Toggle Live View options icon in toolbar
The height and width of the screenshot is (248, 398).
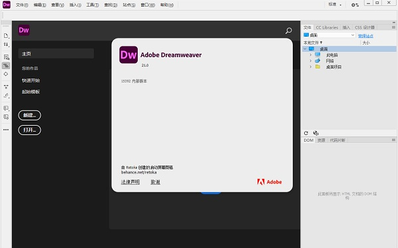tap(6, 57)
